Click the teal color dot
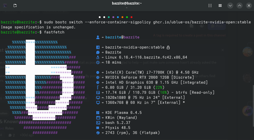Viewport: 254px width, 140px height. click(x=109, y=17)
